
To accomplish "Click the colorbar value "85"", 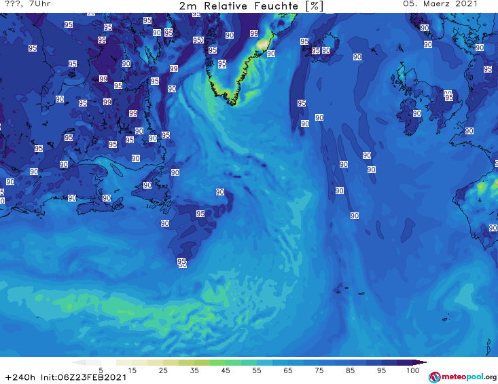I will (x=350, y=370).
